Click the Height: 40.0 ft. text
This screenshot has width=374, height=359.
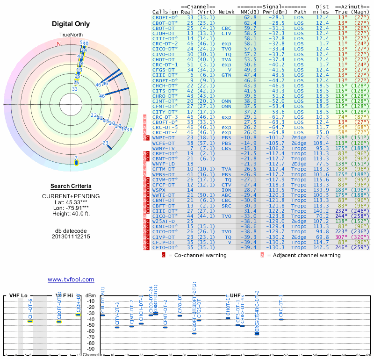[x=71, y=214]
